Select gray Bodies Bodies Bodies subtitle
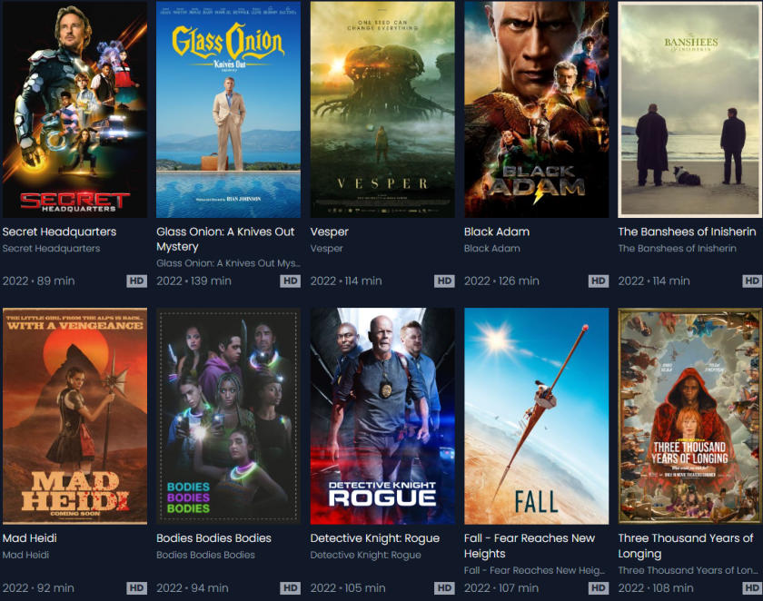Image resolution: width=763 pixels, height=601 pixels. [205, 555]
